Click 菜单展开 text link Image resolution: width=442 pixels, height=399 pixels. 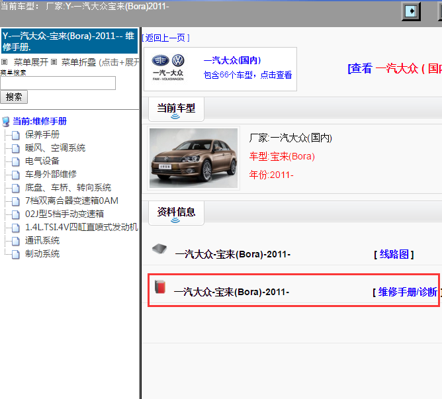pos(31,62)
